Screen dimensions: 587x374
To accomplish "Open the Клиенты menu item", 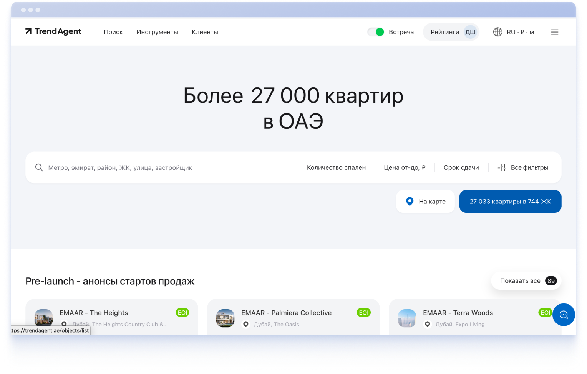I will click(205, 32).
